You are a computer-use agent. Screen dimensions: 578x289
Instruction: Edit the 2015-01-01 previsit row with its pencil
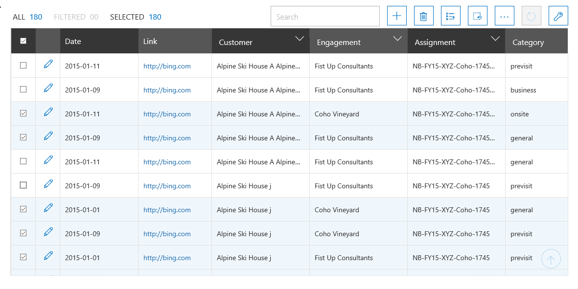point(48,256)
